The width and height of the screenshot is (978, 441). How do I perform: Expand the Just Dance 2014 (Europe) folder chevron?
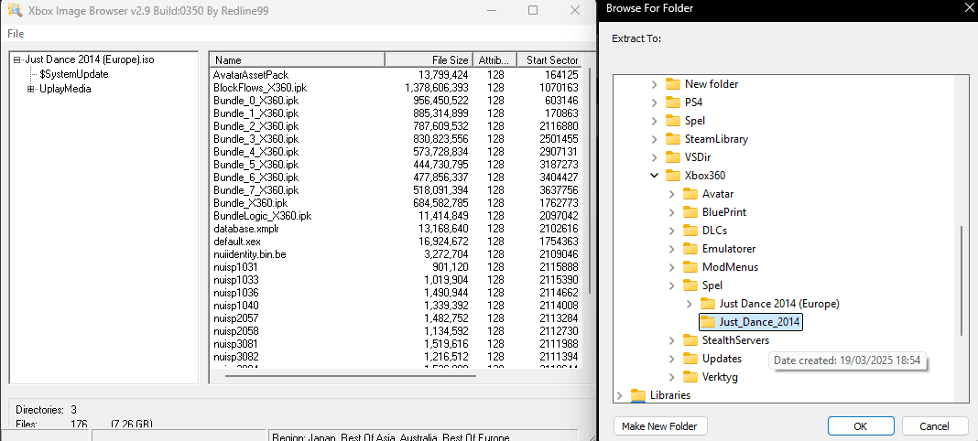click(690, 304)
